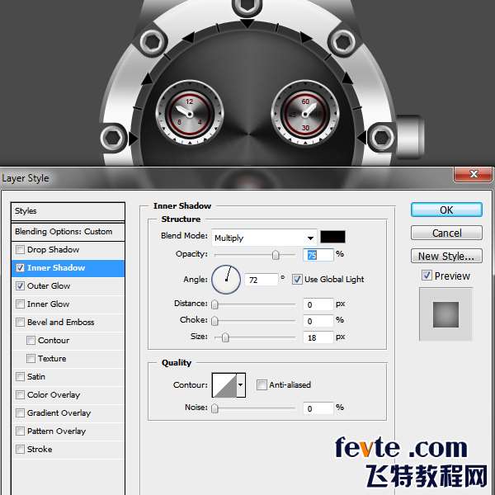
Task: Click the Cancel button
Action: coord(446,233)
